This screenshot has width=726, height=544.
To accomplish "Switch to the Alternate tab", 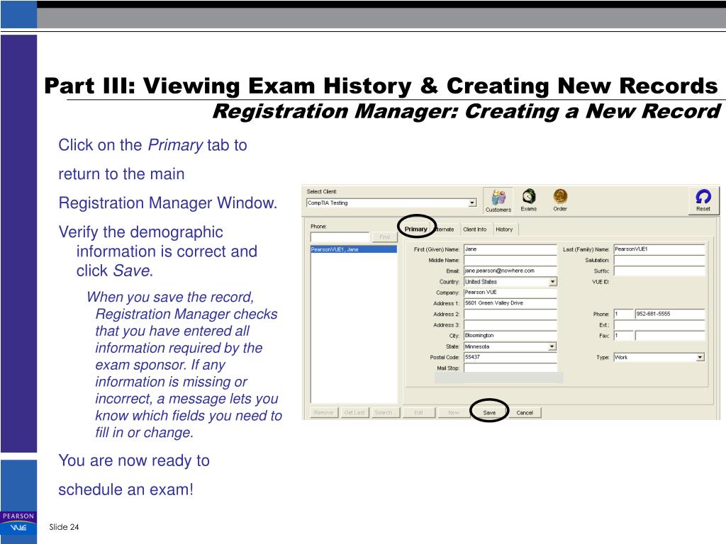I will click(x=445, y=229).
